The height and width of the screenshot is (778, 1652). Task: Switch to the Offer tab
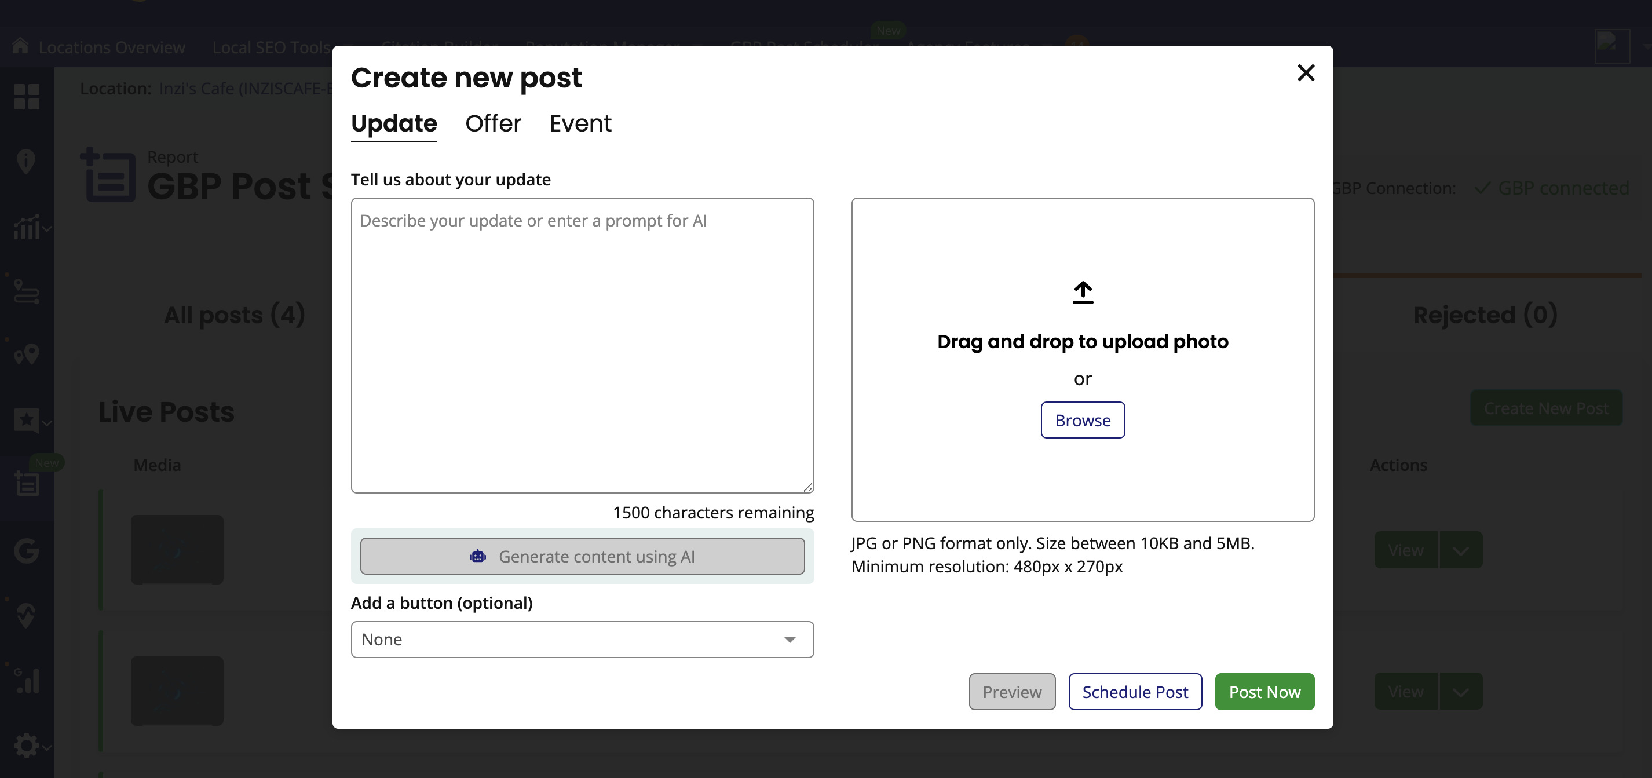pos(493,123)
